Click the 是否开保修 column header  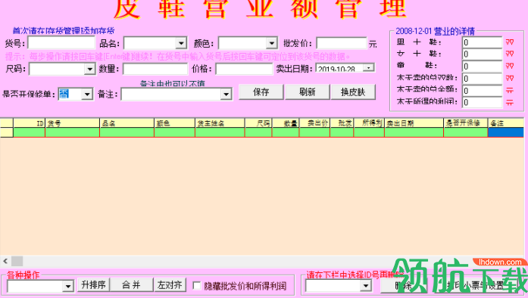click(x=466, y=123)
